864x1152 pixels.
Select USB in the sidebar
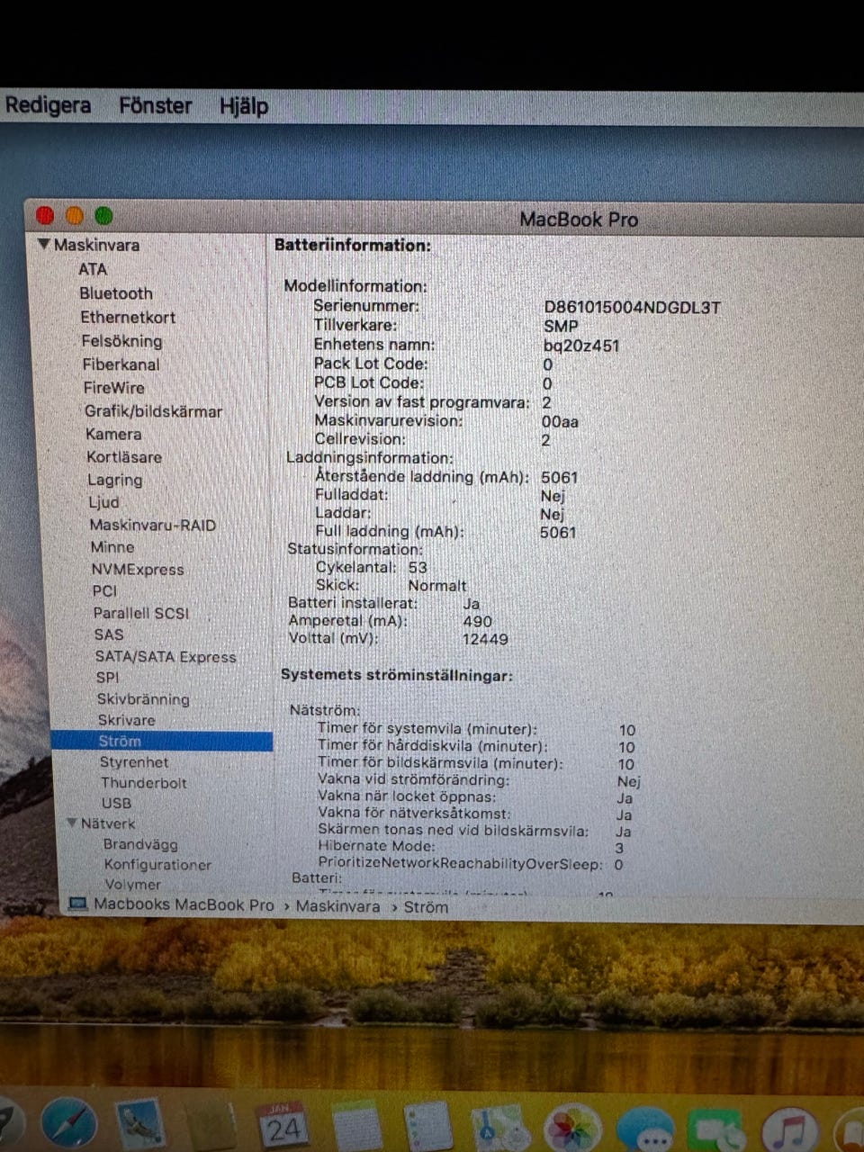(x=116, y=804)
